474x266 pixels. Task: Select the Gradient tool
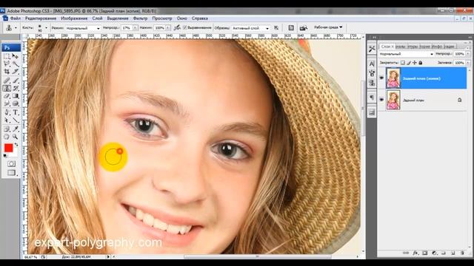click(x=16, y=96)
